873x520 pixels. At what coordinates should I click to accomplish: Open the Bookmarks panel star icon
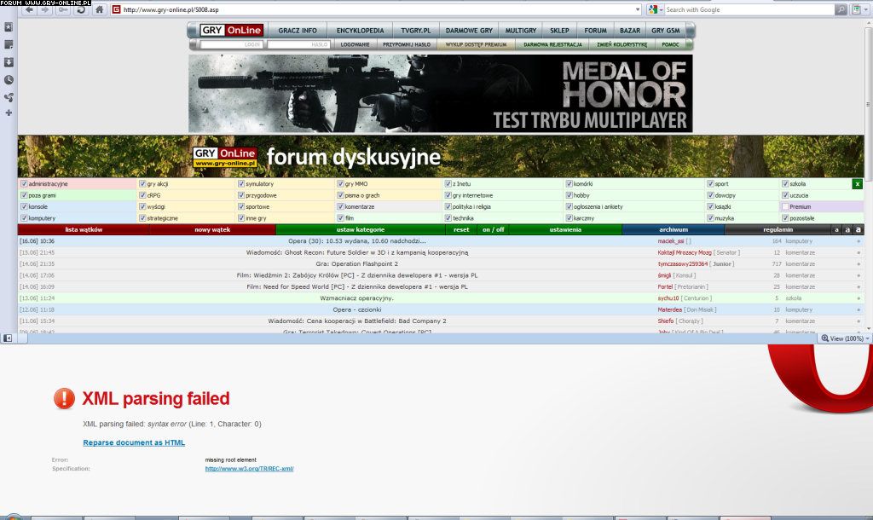[x=9, y=27]
